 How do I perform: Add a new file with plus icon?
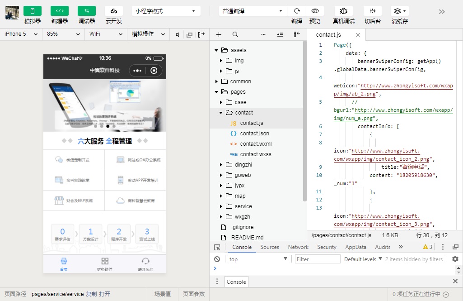[x=219, y=35]
